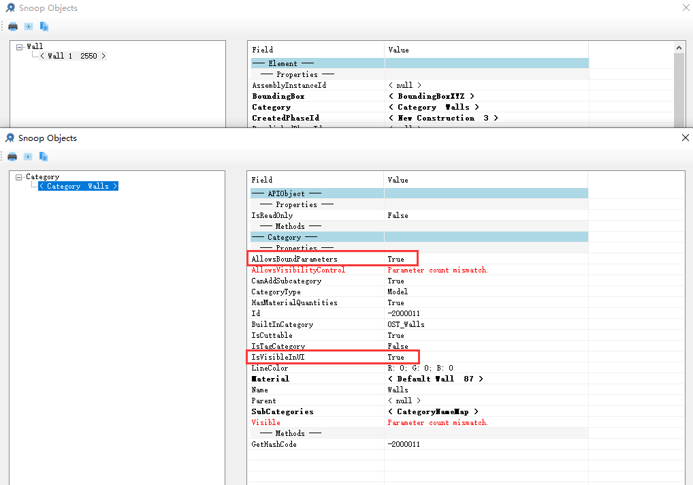Open the CategoryNameMap SubCategories value
Screen dimensions: 693x485
pyautogui.click(x=433, y=411)
